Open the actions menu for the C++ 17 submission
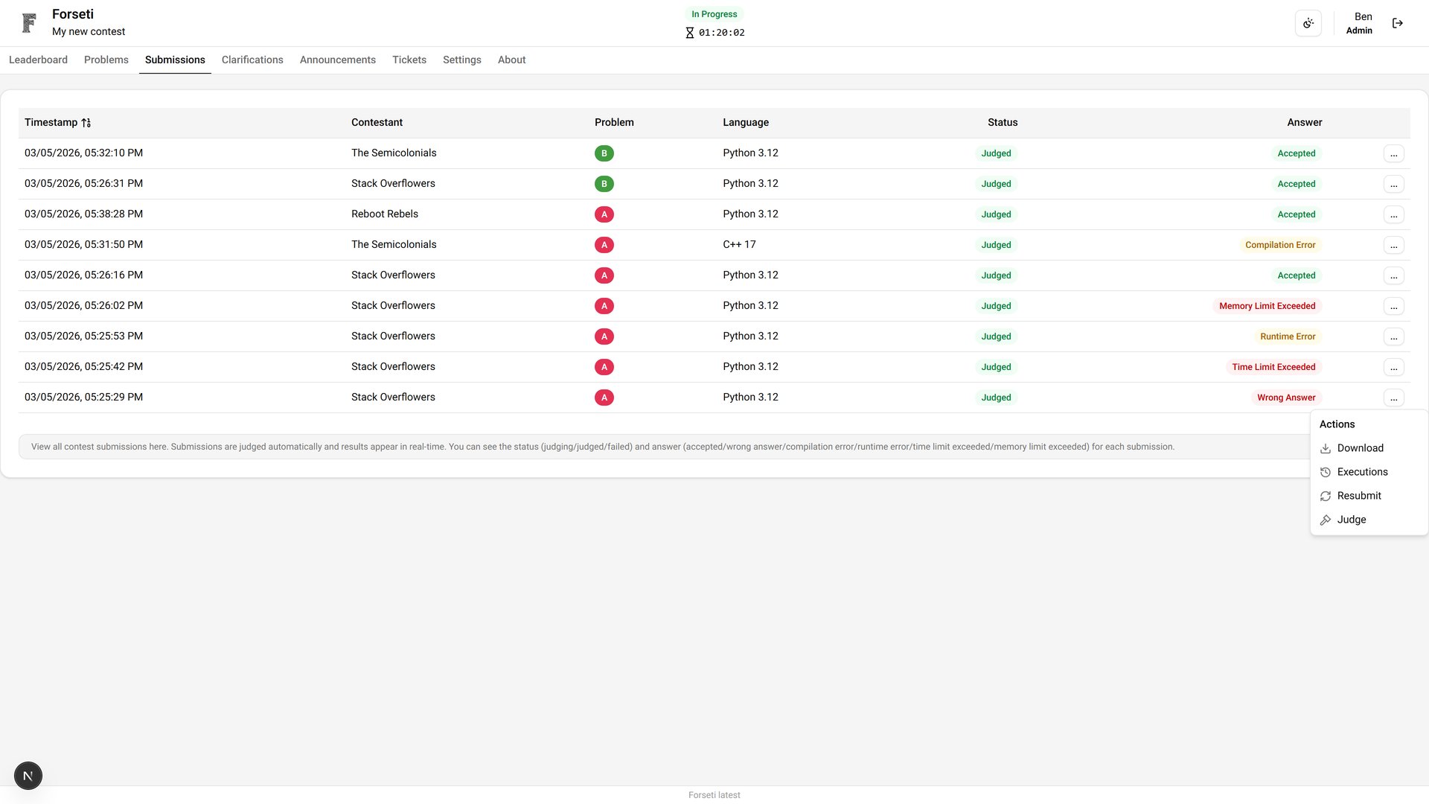The image size is (1429, 804). click(x=1395, y=245)
